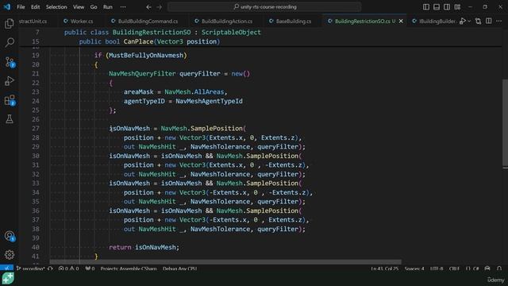Click the VS Code logo in title bar
This screenshot has width=508, height=286.
7,7
